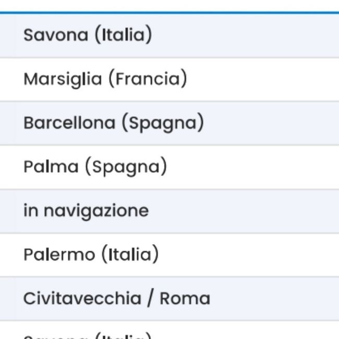Select the partially visible bottom Savona row
This screenshot has width=339, height=339.
point(88,335)
